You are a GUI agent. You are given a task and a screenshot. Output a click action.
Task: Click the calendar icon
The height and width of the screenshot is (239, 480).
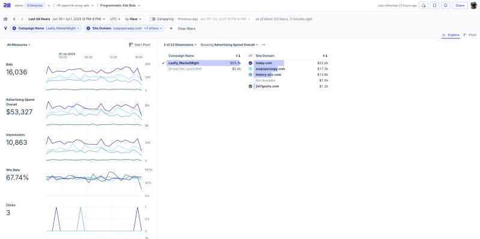5,19
